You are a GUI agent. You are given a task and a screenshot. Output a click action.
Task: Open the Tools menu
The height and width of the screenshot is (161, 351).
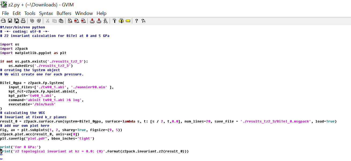coord(30,13)
